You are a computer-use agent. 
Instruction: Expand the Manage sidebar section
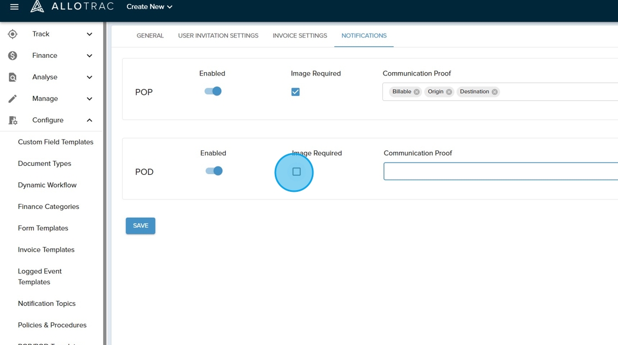89,99
